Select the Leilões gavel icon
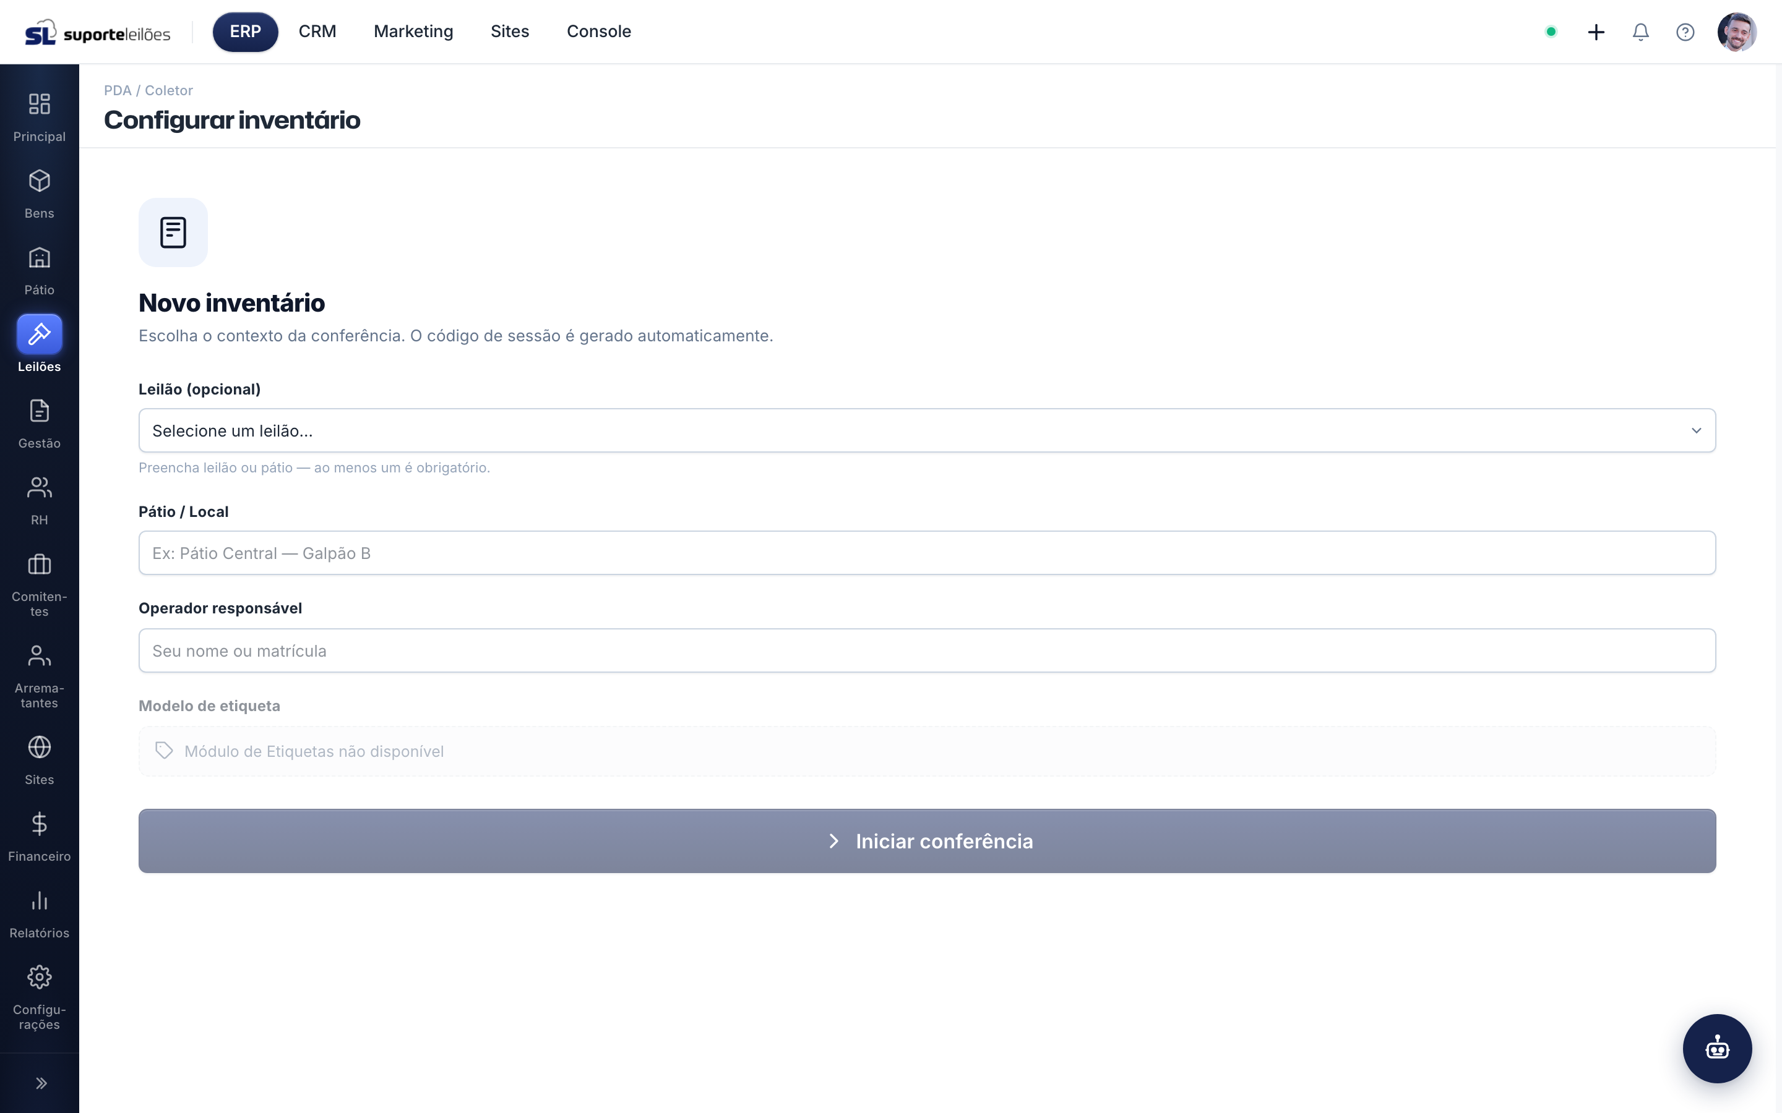 click(39, 334)
